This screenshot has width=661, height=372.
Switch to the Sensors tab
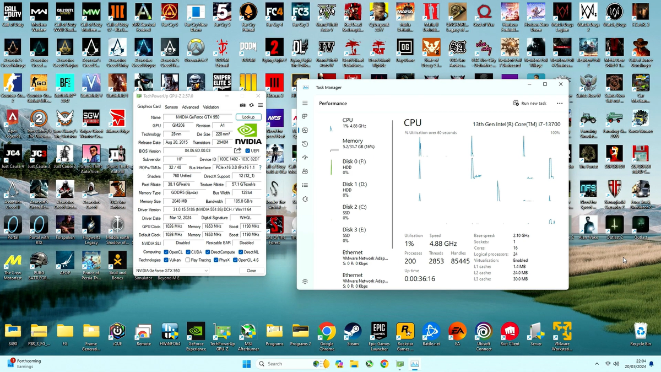pos(171,107)
